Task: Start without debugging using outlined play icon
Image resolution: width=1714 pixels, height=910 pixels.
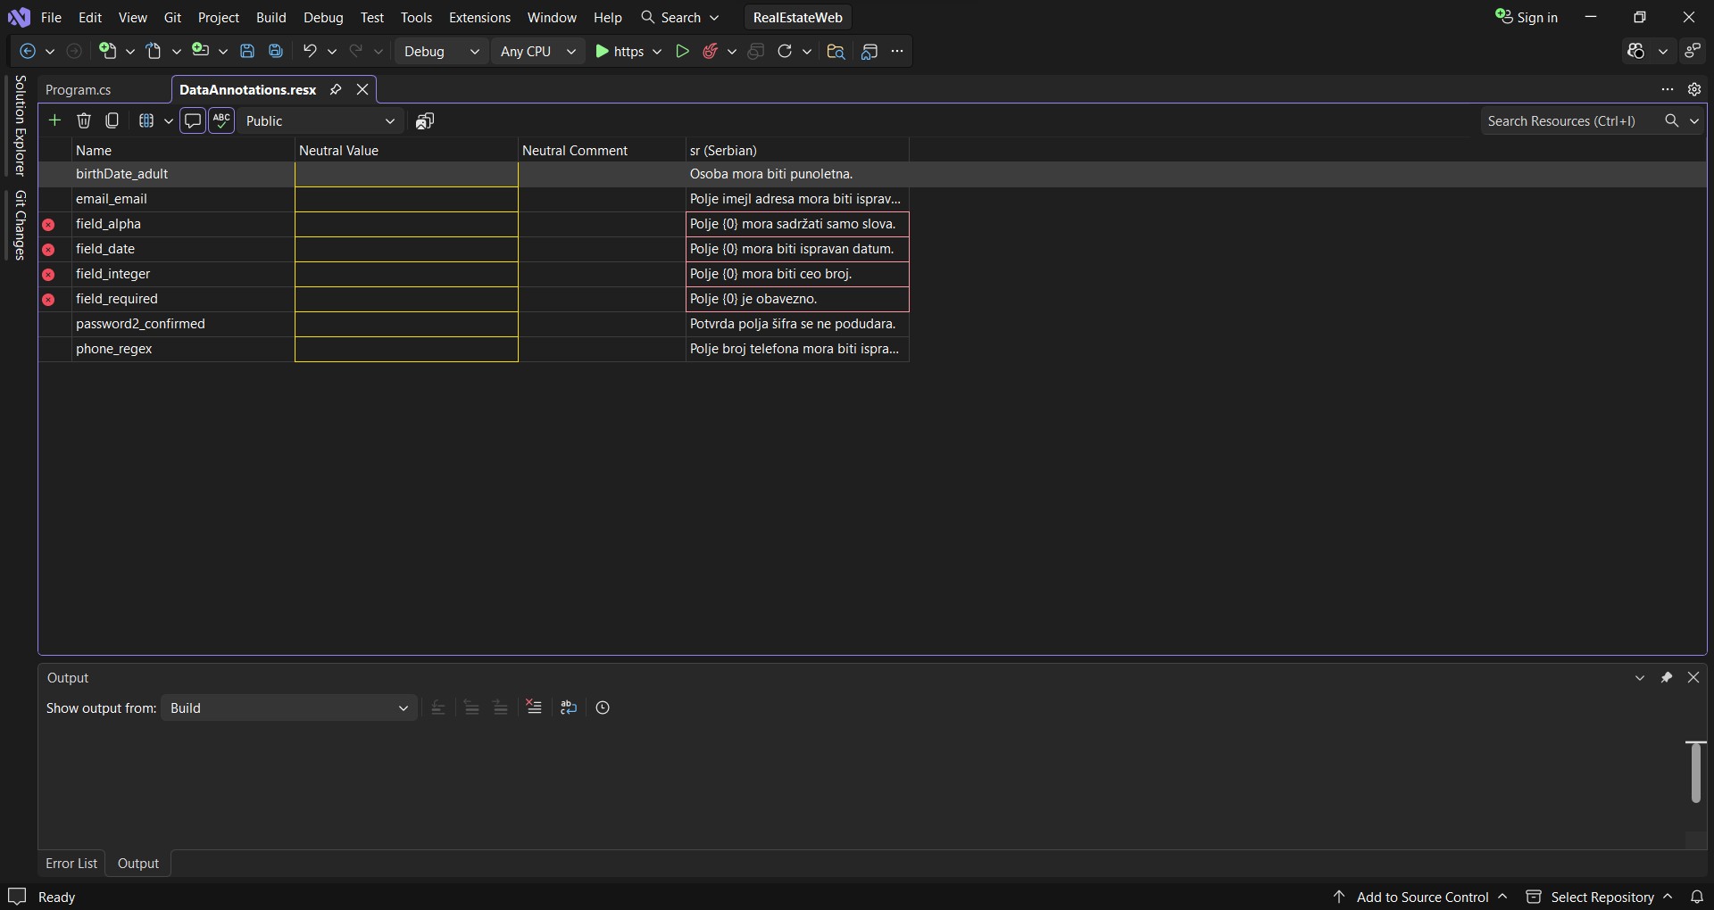Action: (x=683, y=52)
